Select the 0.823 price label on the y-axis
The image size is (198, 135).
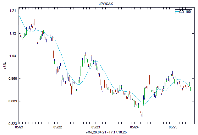pyautogui.click(x=12, y=124)
